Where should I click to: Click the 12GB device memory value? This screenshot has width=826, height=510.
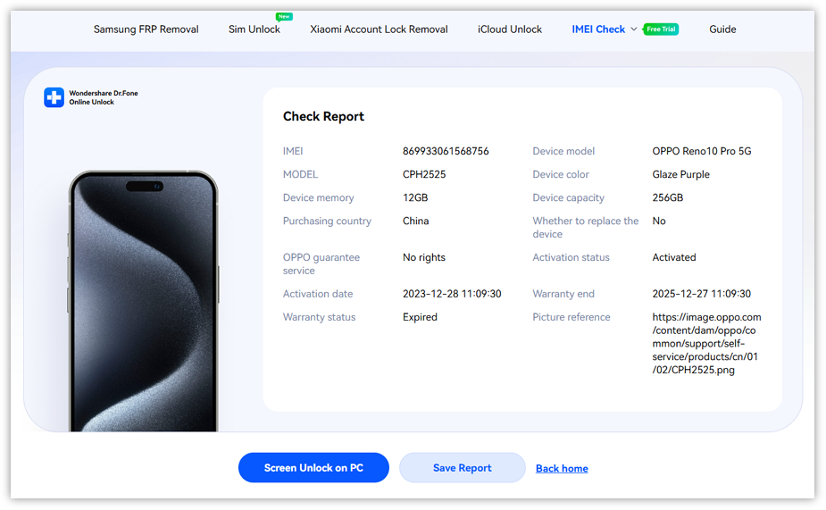click(x=415, y=197)
